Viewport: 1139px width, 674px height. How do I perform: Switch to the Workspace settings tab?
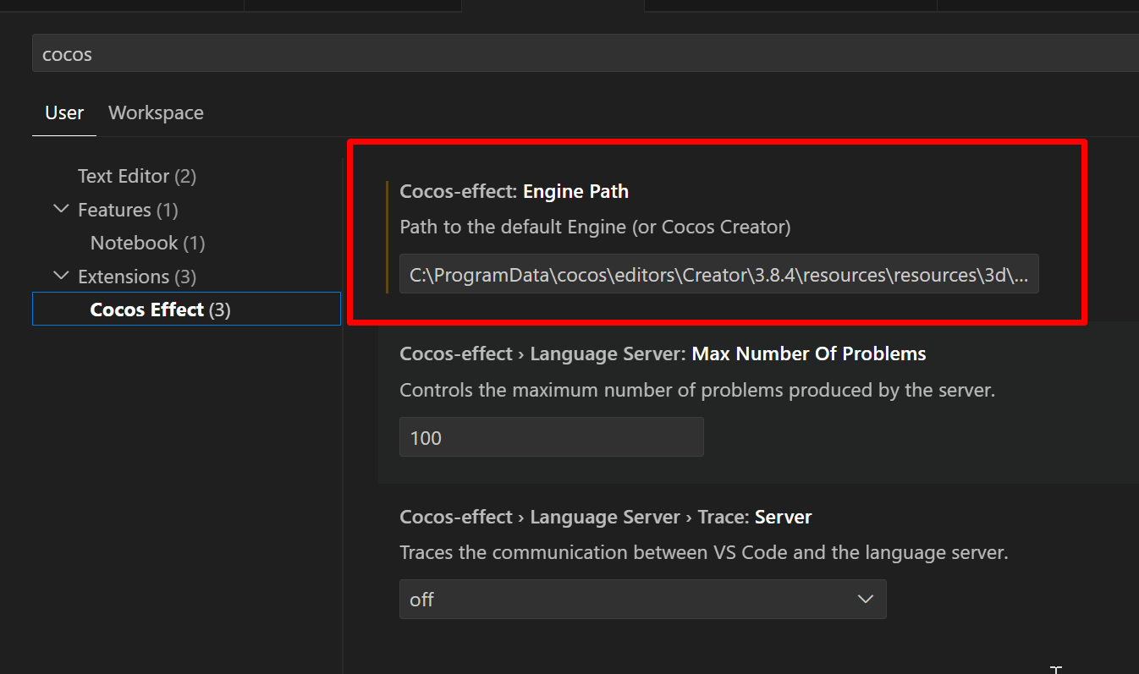(156, 112)
